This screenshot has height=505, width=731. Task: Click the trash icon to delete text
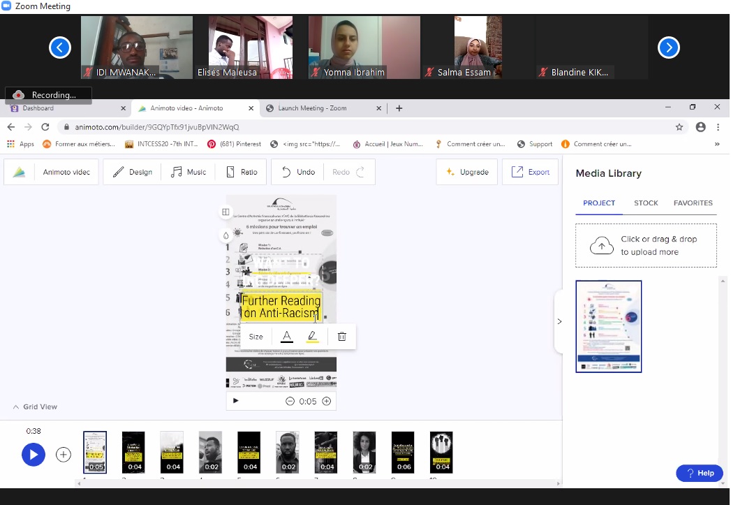341,337
